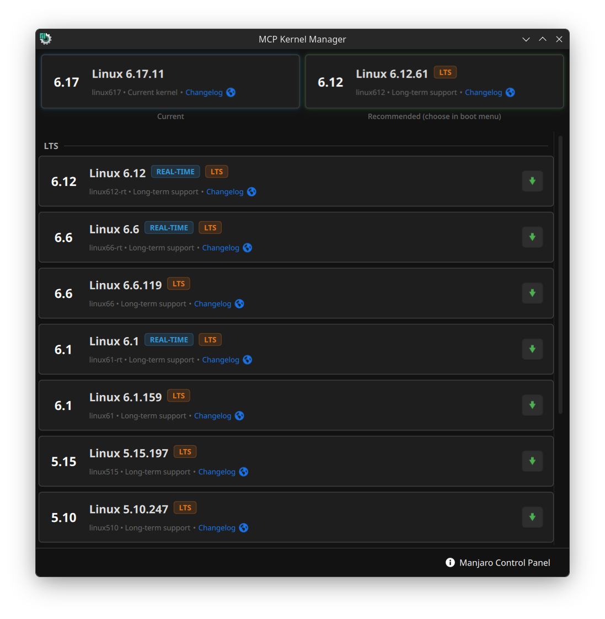Download the Linux 6.6.119 kernel
605x619 pixels.
[532, 293]
